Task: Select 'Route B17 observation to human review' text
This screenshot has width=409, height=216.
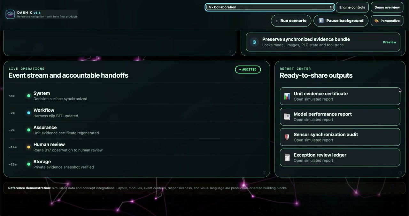Action: click(68, 150)
